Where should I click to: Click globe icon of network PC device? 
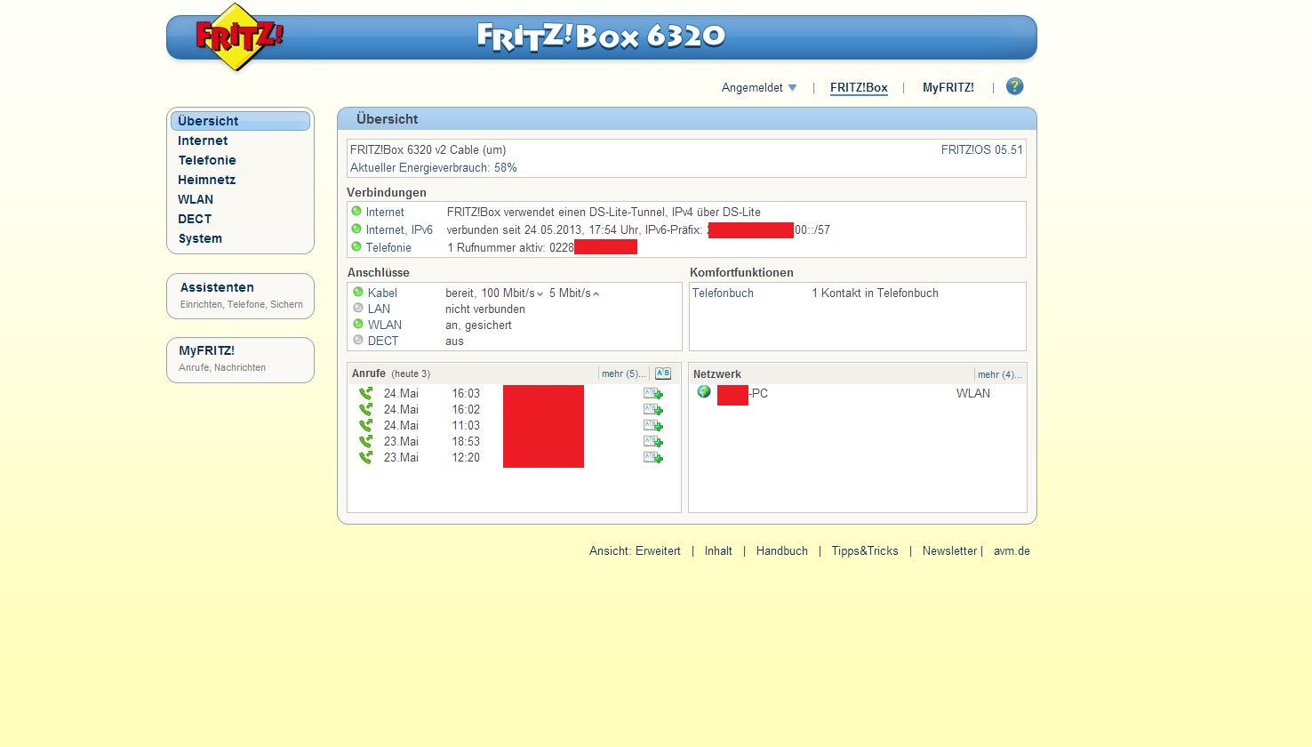tap(704, 392)
